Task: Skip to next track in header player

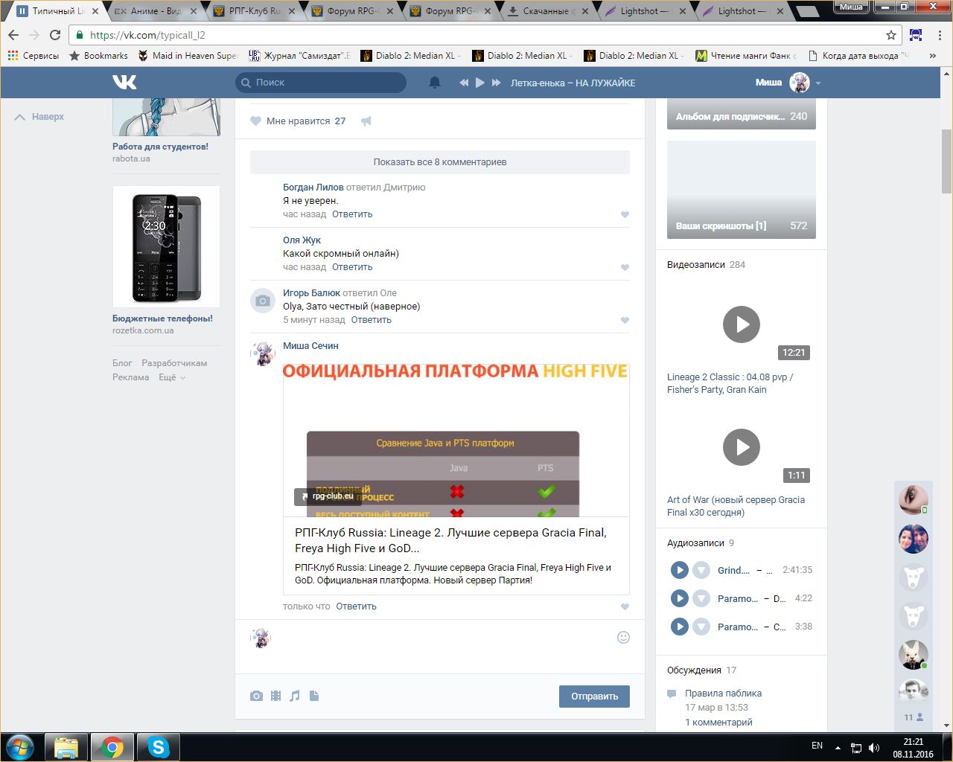Action: tap(497, 83)
